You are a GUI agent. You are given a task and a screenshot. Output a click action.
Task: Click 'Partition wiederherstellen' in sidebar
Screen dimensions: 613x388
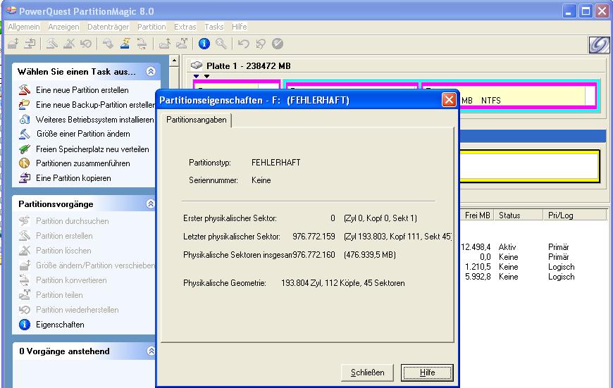(78, 310)
